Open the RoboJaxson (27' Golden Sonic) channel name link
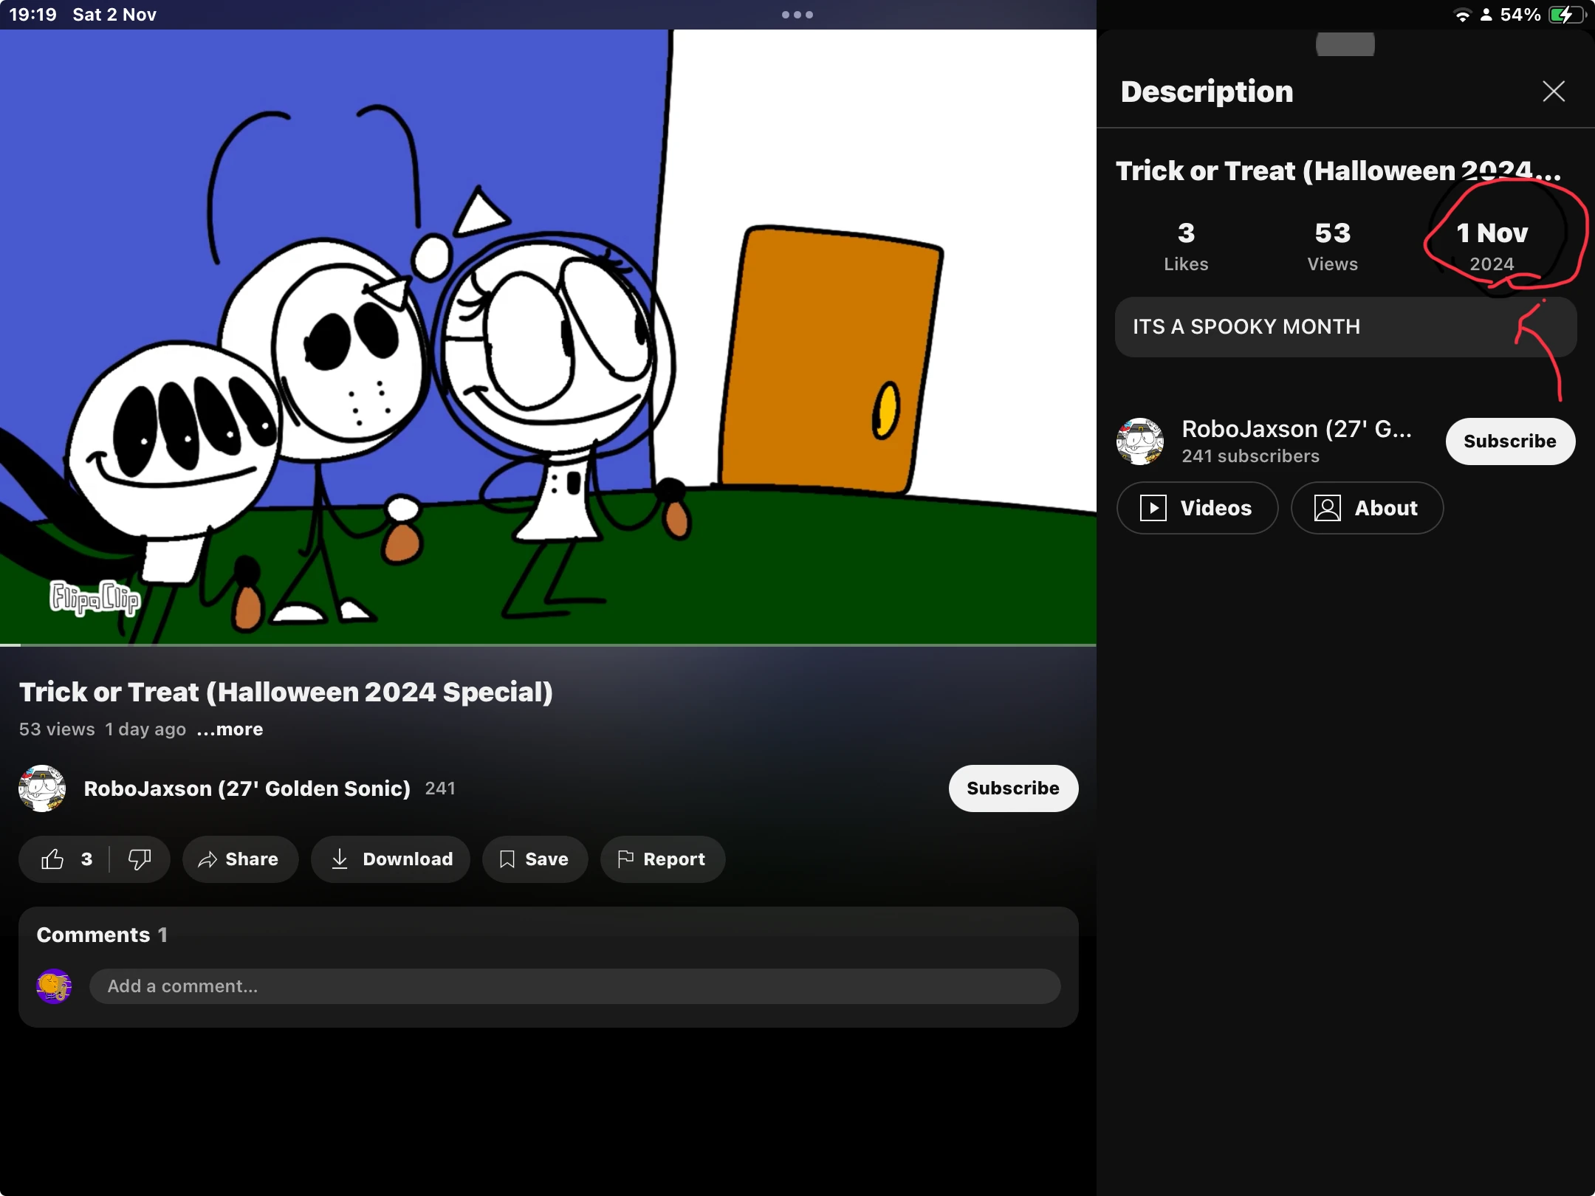This screenshot has height=1196, width=1595. click(247, 788)
